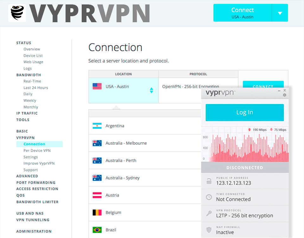Select Belgium from the location list
This screenshot has width=304, height=238.
click(x=145, y=212)
